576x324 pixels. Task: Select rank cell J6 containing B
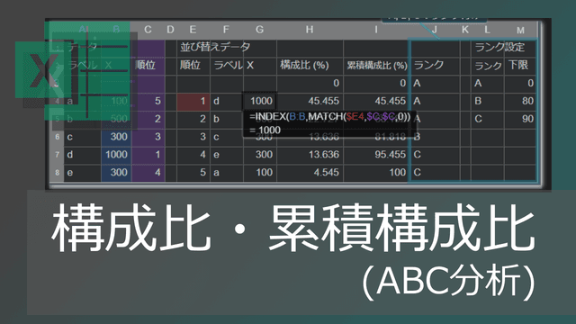(x=435, y=137)
